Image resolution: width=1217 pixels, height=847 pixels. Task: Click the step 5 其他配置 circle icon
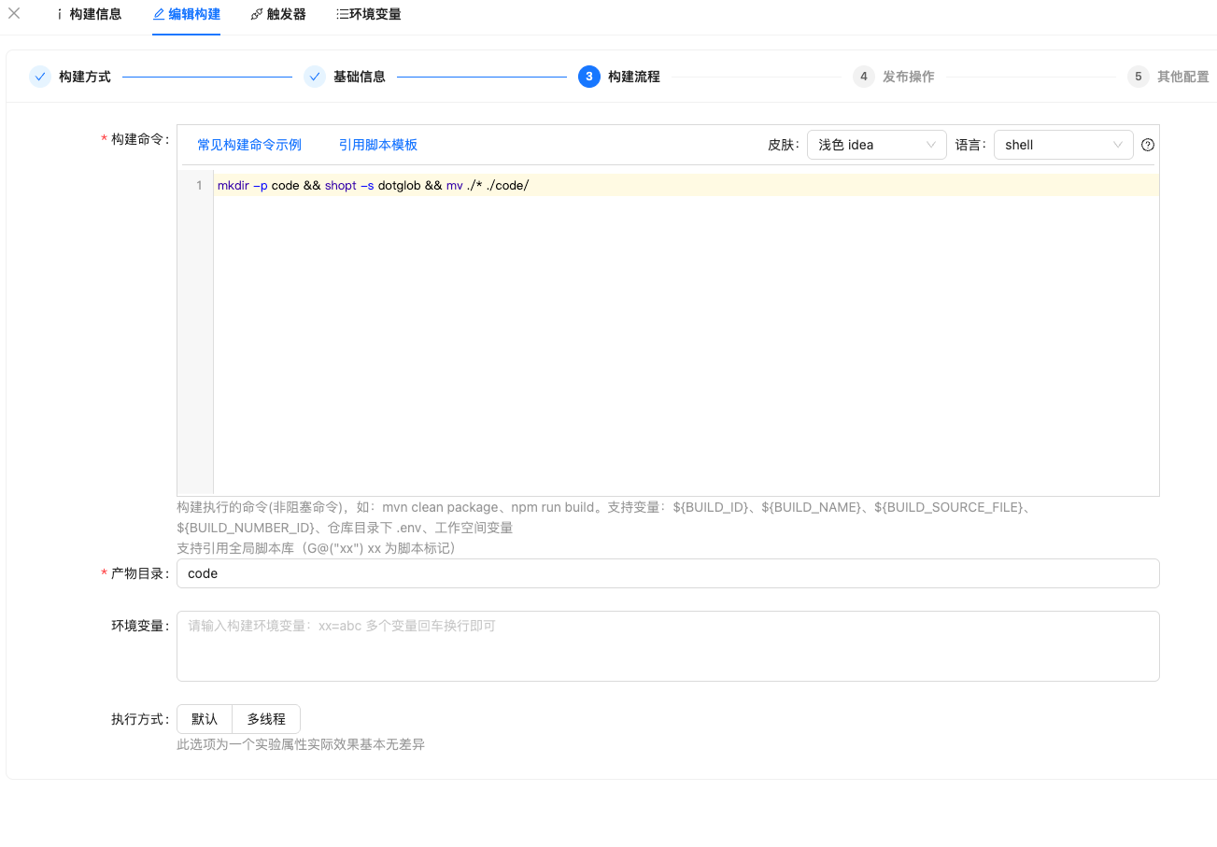[1138, 77]
